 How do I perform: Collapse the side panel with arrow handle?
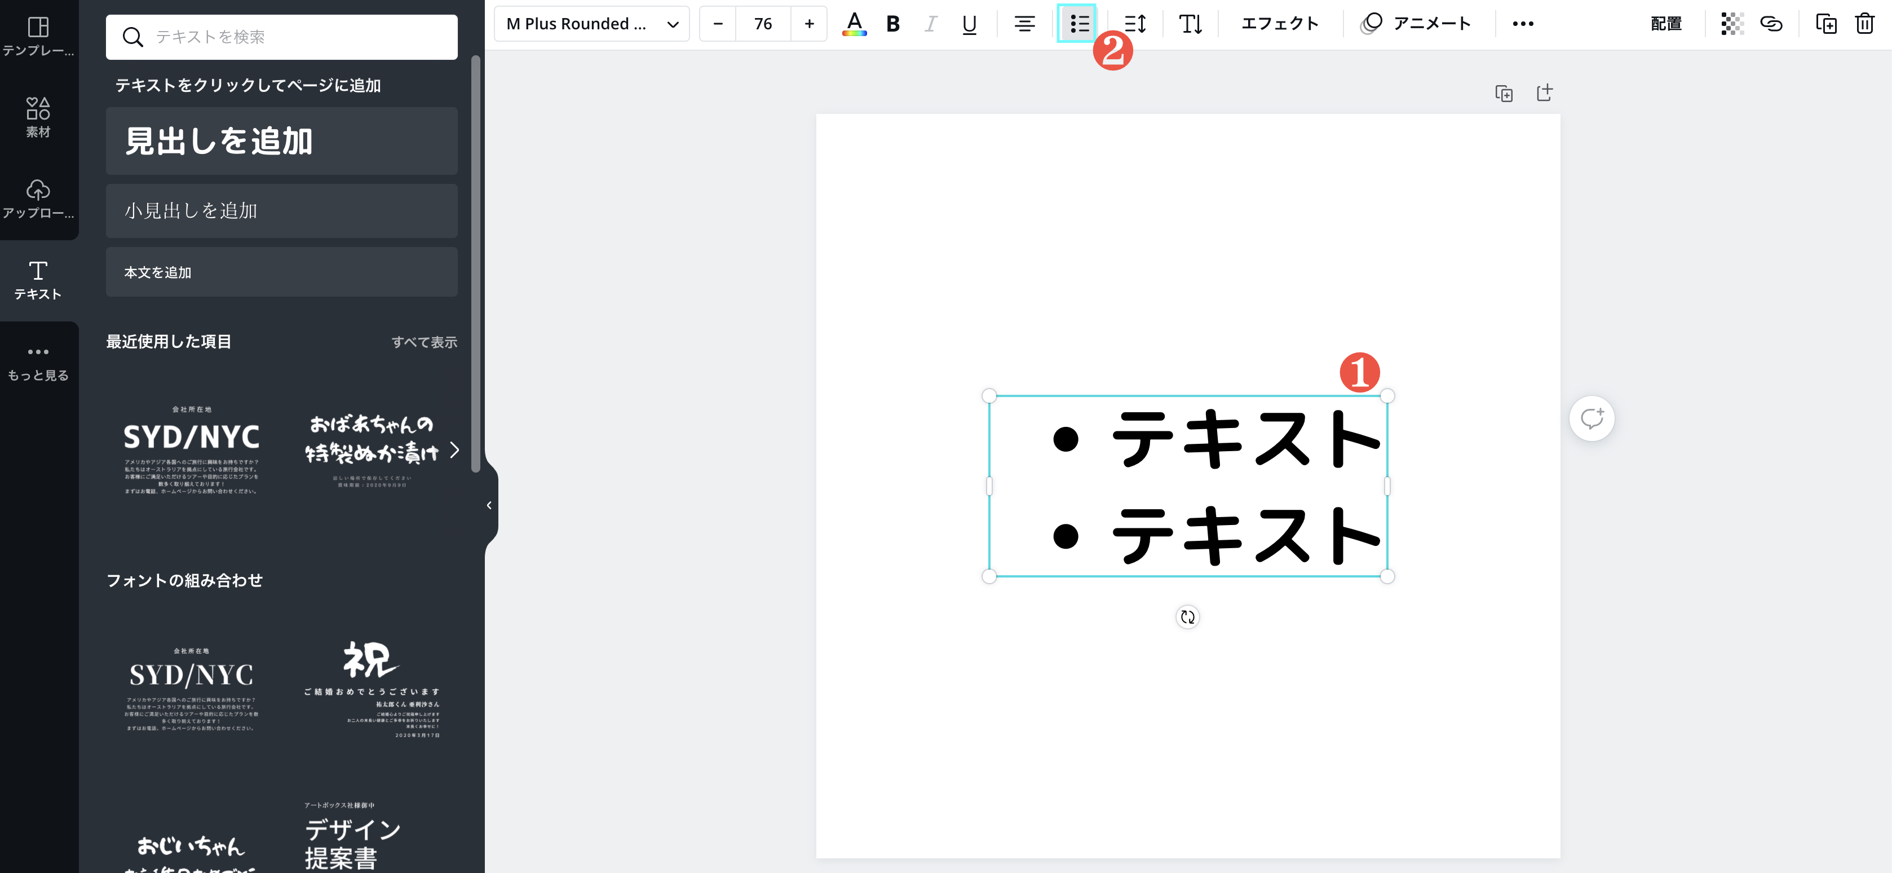click(x=489, y=505)
